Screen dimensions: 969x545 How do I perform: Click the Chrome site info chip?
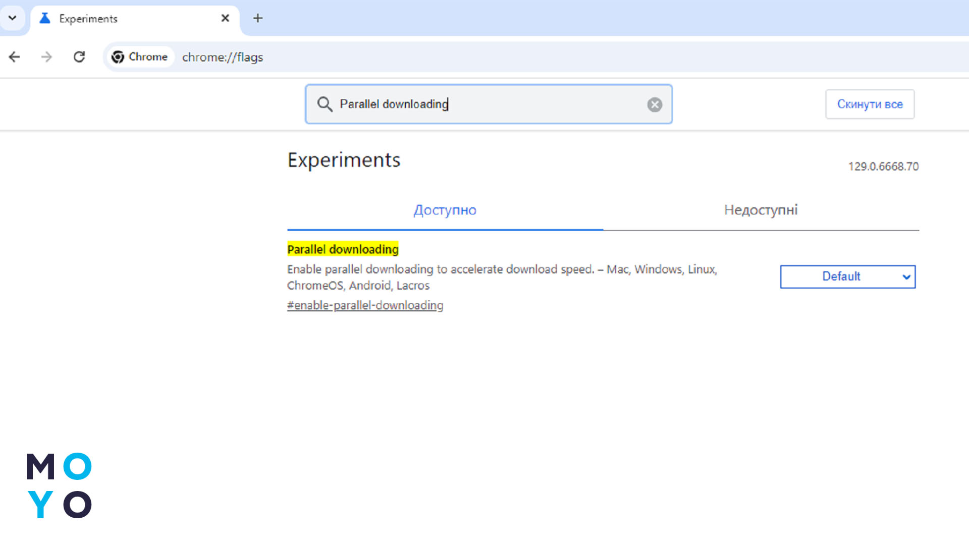(139, 57)
